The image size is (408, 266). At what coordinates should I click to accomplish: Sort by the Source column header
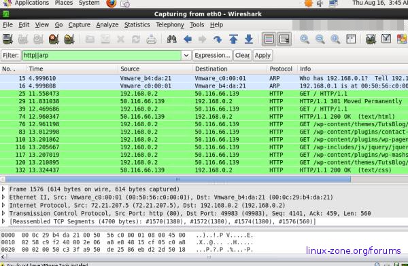[x=155, y=69]
